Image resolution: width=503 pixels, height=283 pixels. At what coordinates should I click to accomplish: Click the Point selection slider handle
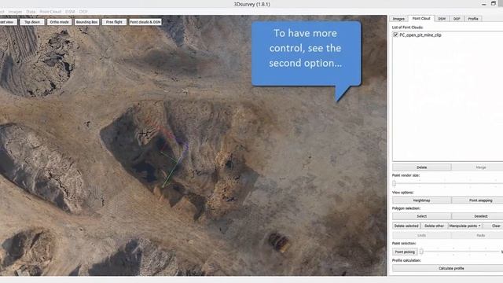point(421,252)
